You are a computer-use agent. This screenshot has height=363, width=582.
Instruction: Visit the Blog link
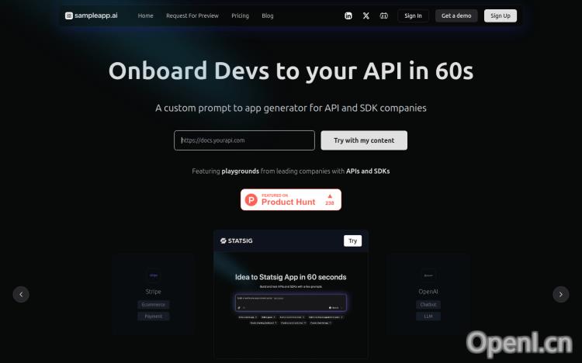pos(268,16)
